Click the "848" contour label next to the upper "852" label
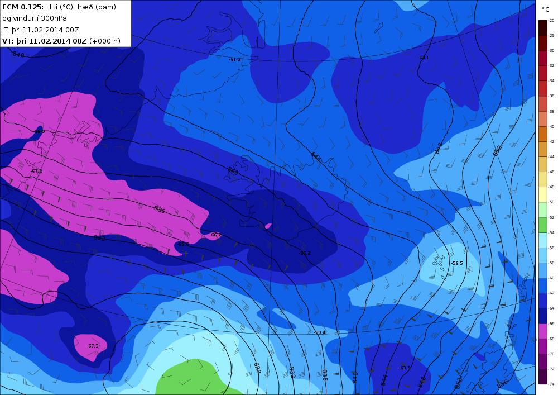 click(x=439, y=148)
